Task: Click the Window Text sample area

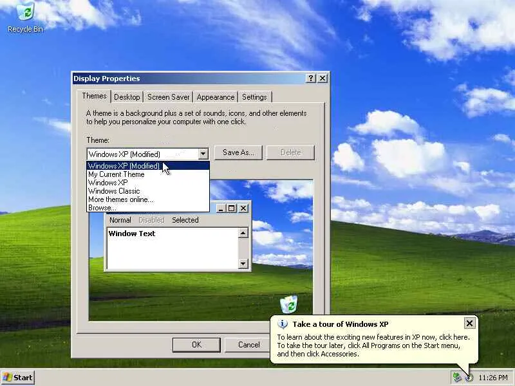Action: [x=173, y=248]
